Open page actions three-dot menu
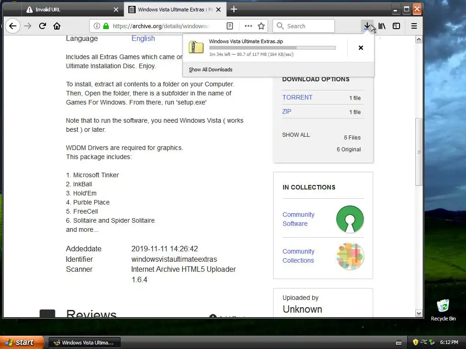The width and height of the screenshot is (466, 349). point(248,26)
